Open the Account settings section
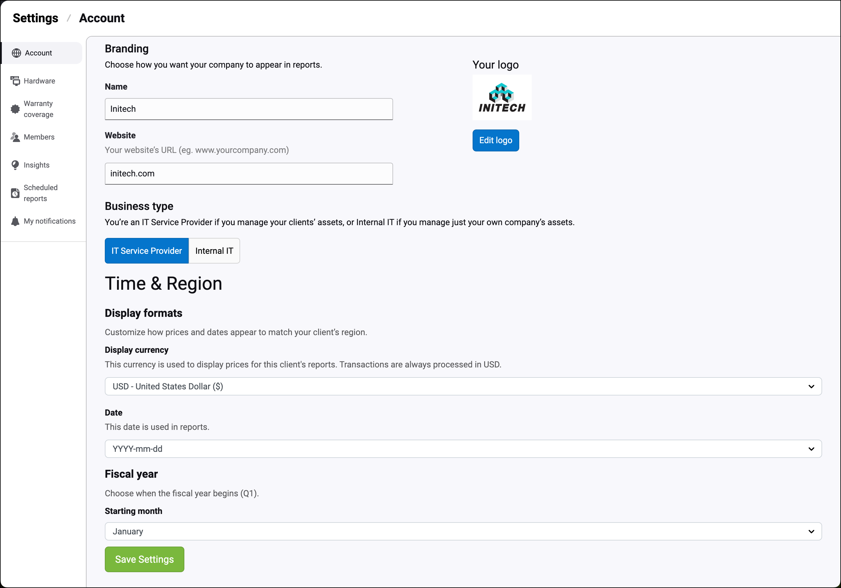 click(x=42, y=53)
